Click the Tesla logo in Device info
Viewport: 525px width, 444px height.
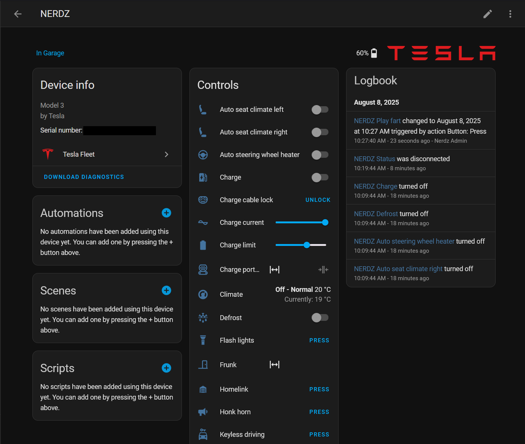pos(47,154)
